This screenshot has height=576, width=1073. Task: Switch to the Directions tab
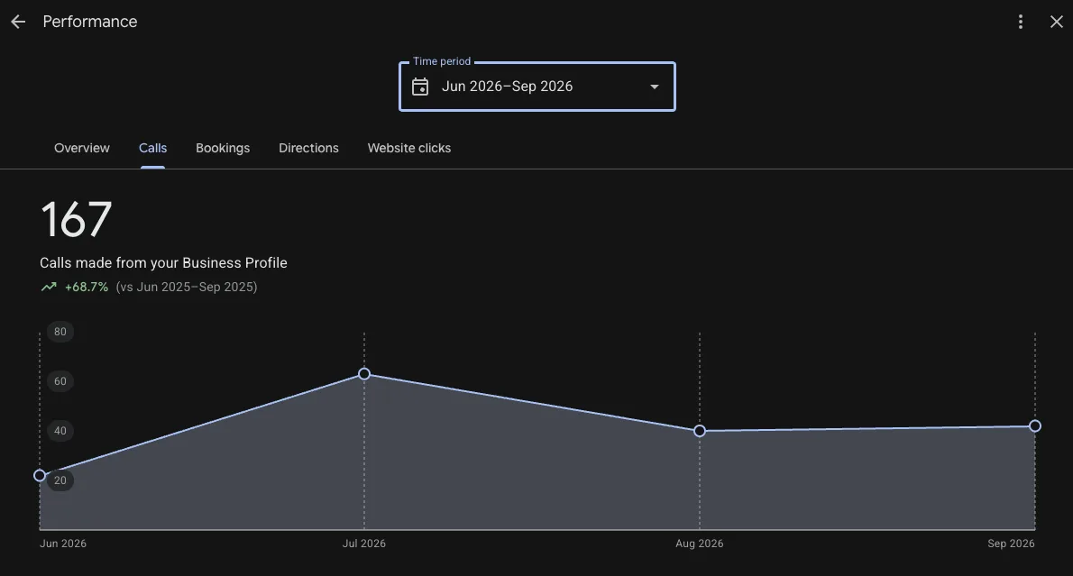pos(308,148)
